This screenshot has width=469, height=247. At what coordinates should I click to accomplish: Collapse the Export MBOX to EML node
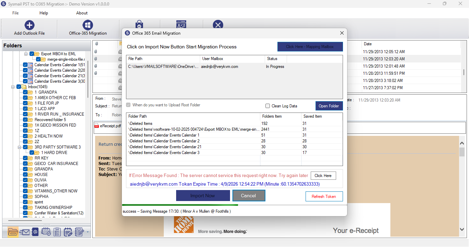click(26, 54)
